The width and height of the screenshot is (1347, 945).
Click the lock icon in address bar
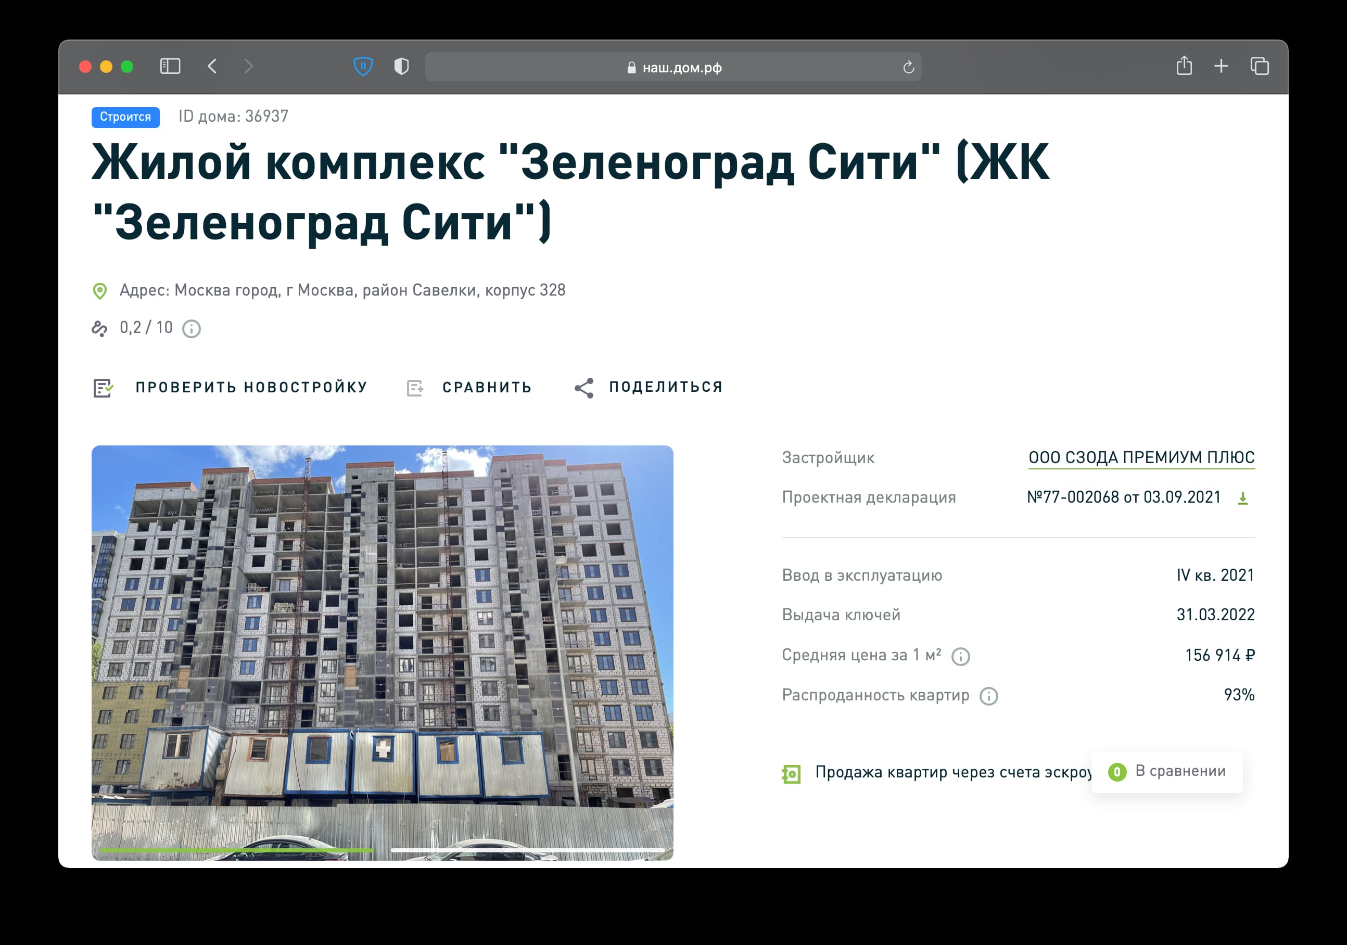pyautogui.click(x=631, y=68)
